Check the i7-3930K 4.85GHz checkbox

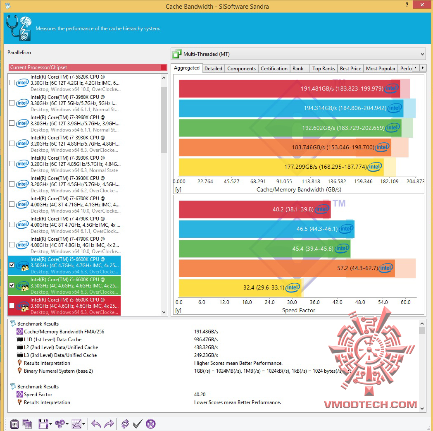point(12,164)
